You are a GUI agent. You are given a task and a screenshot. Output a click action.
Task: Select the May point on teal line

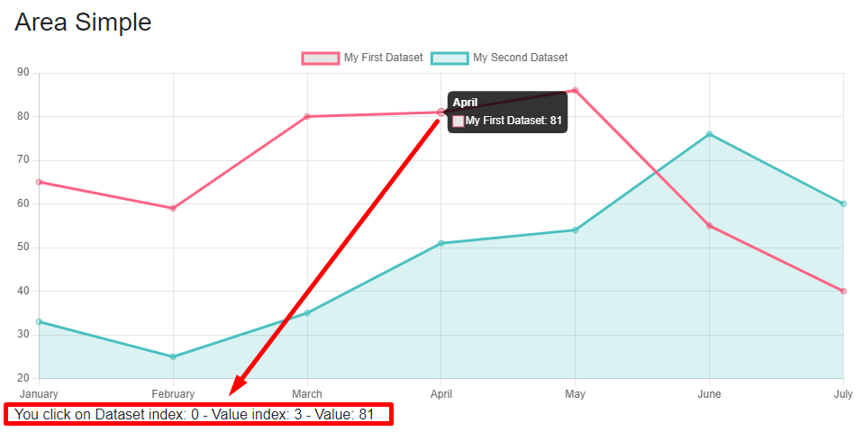click(x=575, y=229)
